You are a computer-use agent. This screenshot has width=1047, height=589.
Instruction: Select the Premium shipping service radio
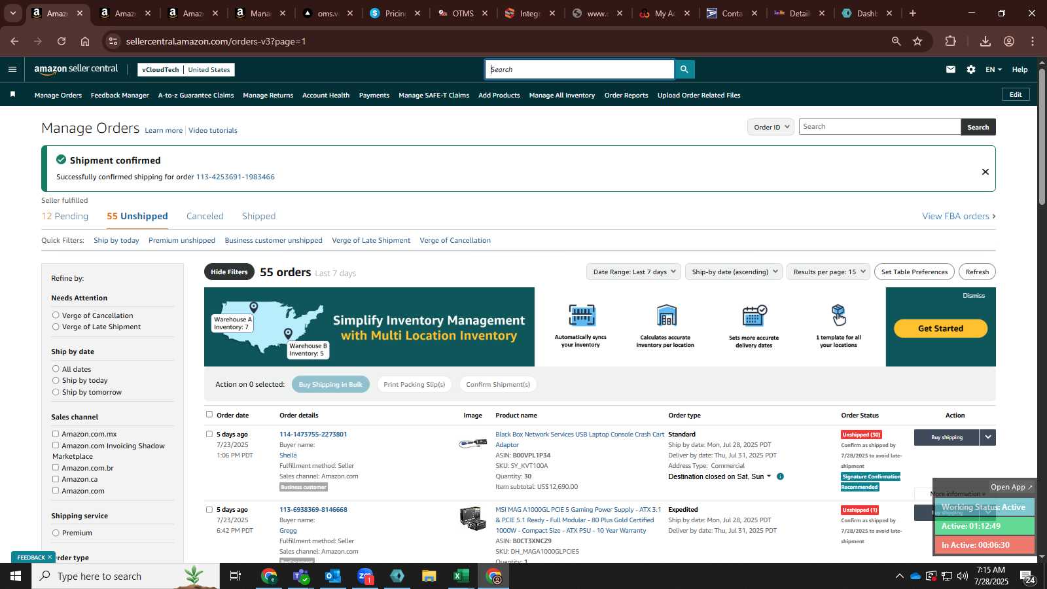[x=56, y=533]
